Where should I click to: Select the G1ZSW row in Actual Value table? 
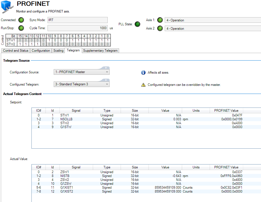pos(146,184)
